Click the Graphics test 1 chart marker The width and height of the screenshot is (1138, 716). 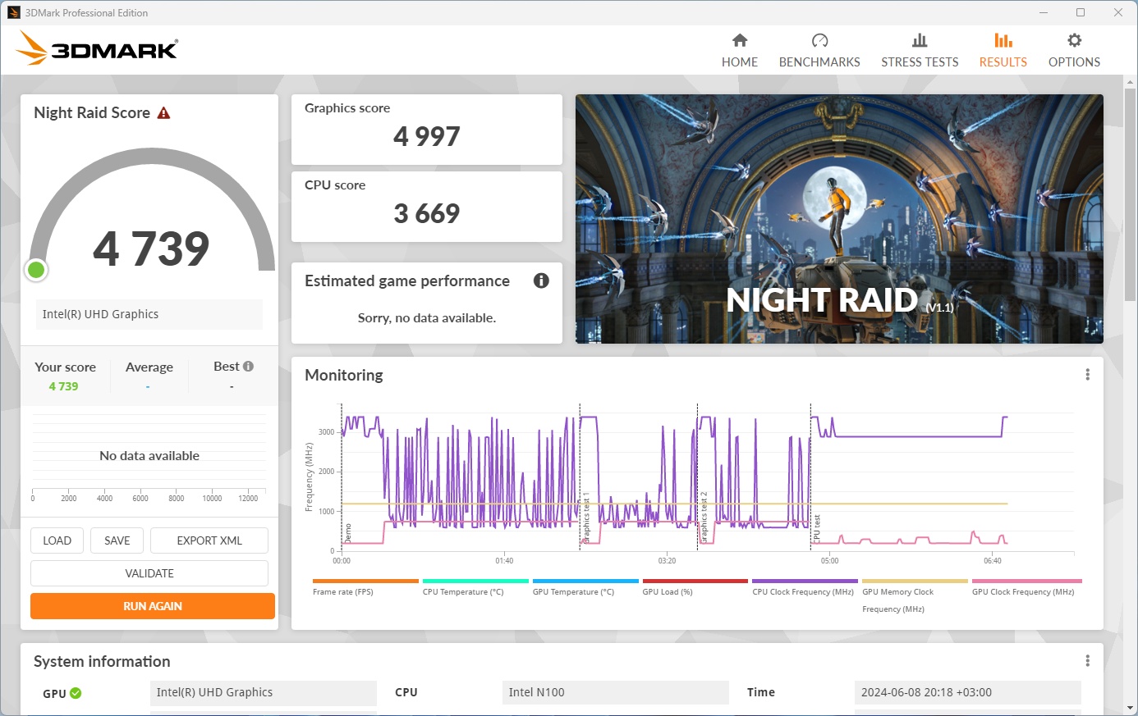click(586, 518)
